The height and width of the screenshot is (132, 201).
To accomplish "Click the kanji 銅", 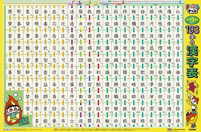I will pos(98,36).
